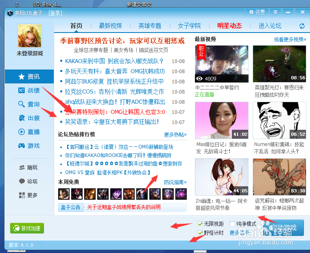310x253 pixels.
Task: Open video thumbnail with duration 08:56
Action: point(279,64)
